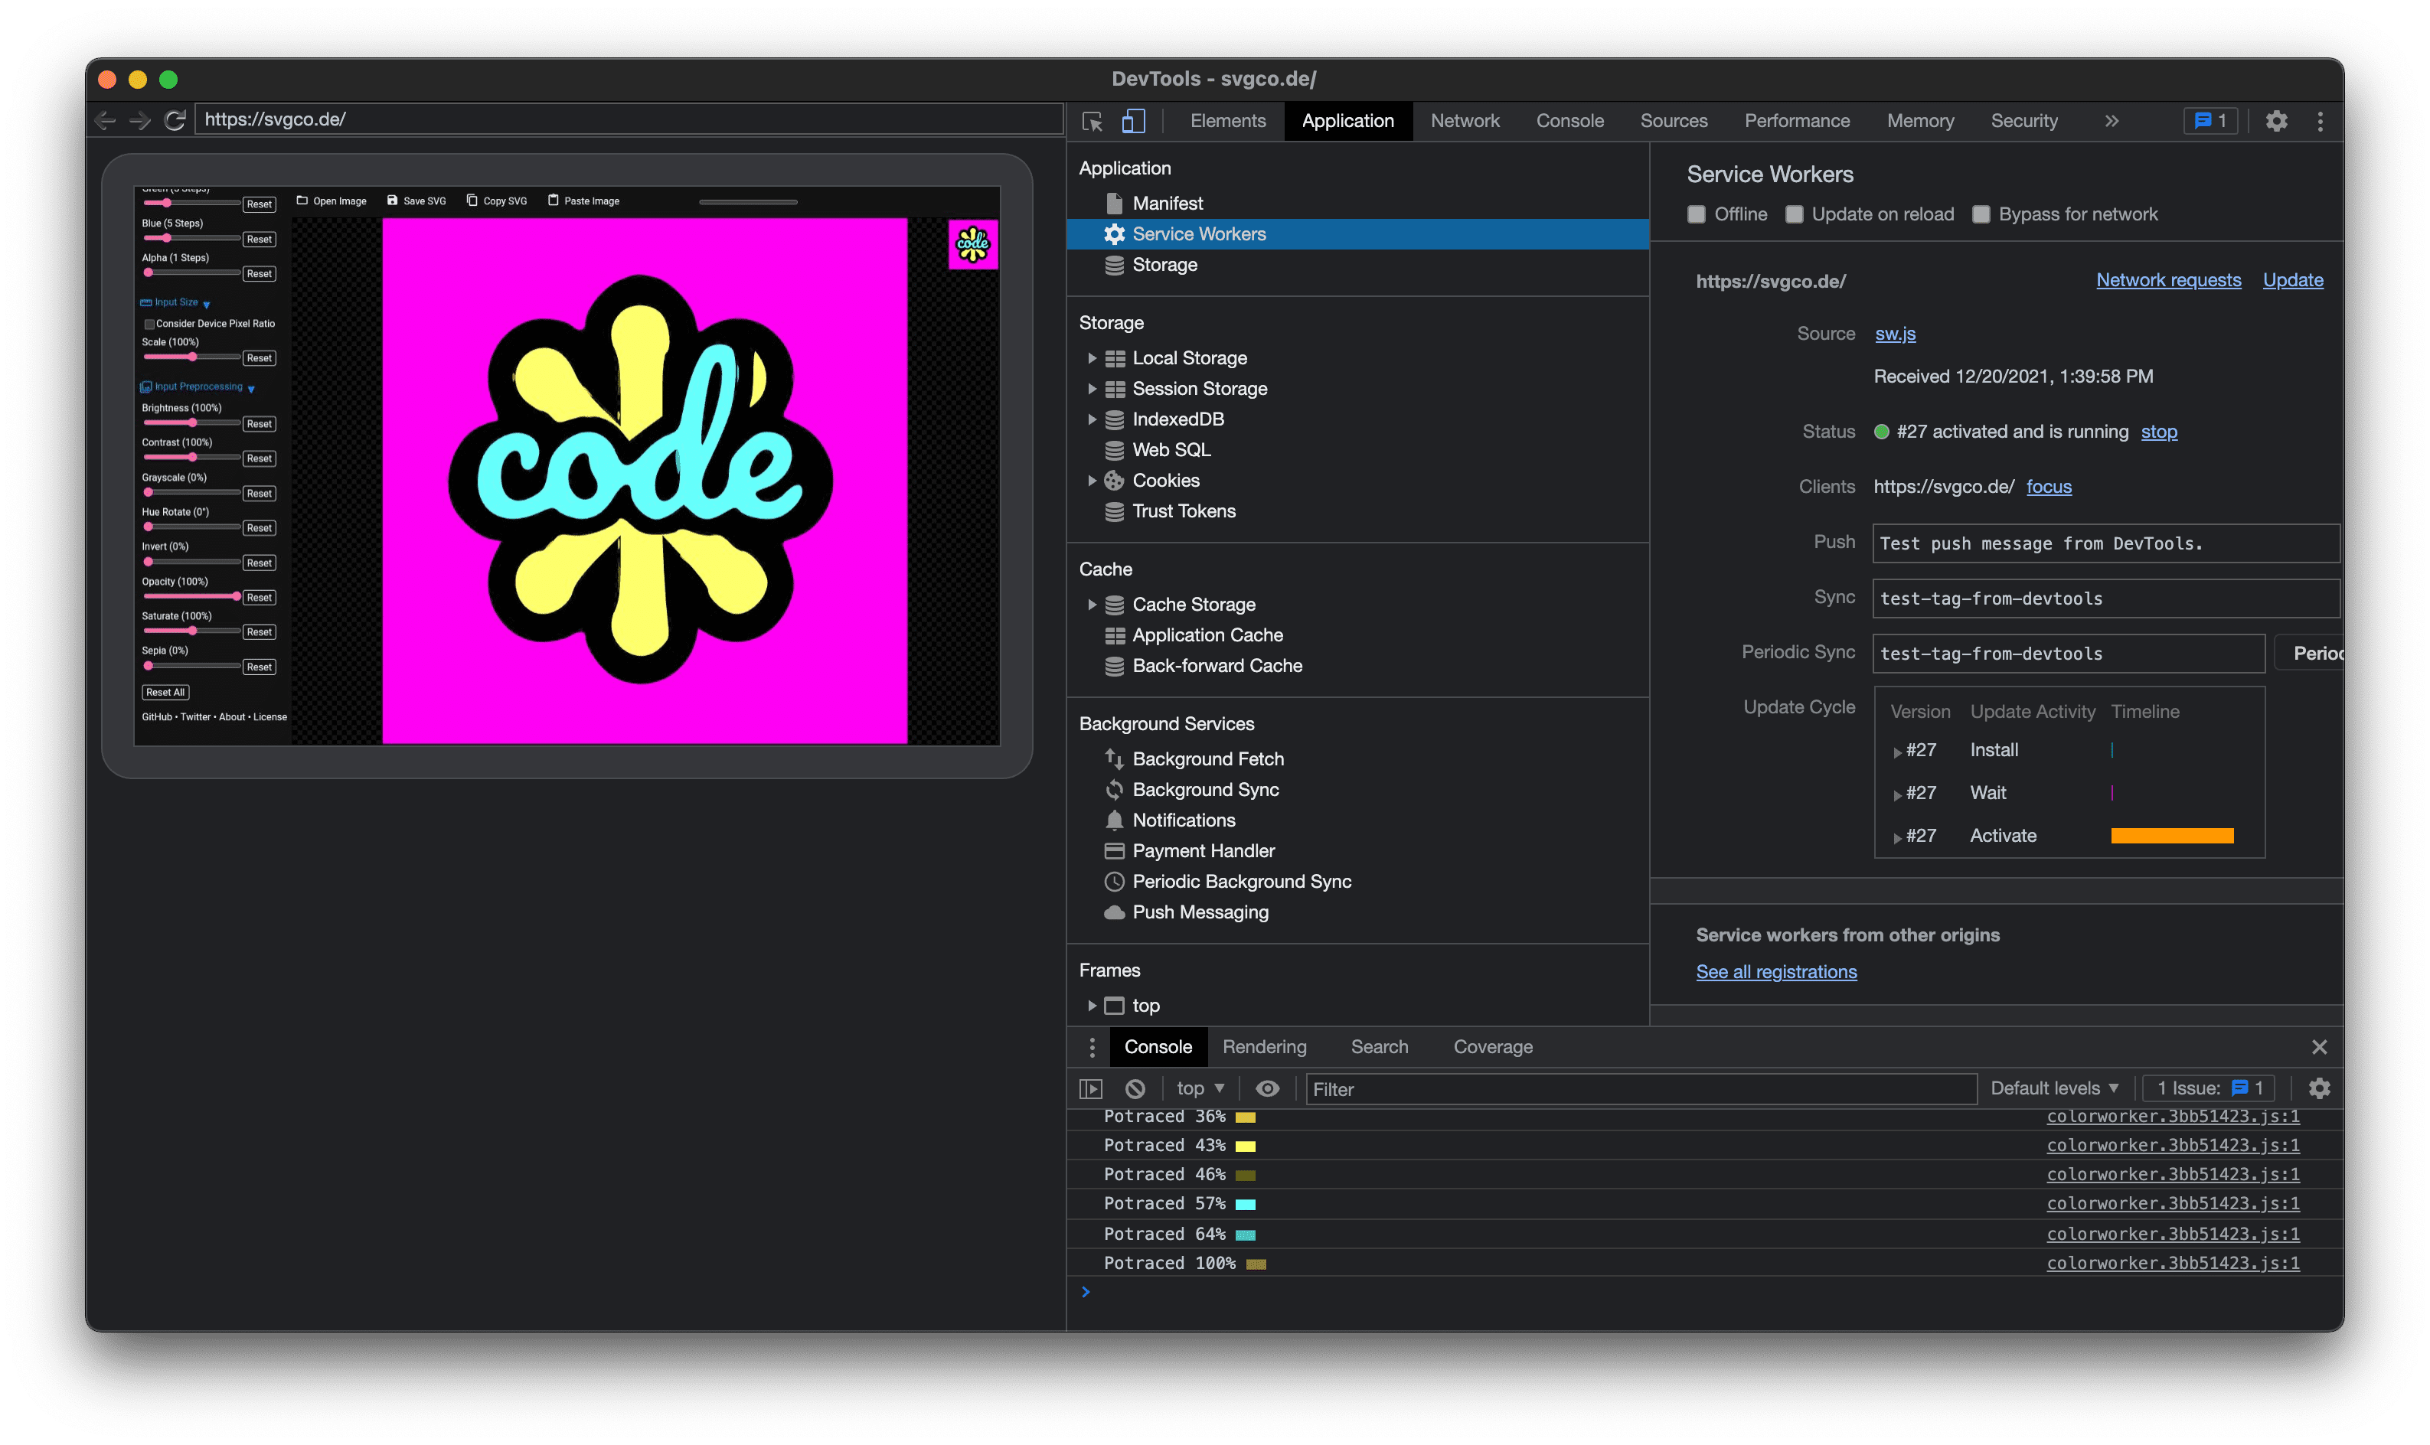Viewport: 2430px width, 1445px height.
Task: Click the Rendering tab in bottom panel
Action: point(1266,1046)
